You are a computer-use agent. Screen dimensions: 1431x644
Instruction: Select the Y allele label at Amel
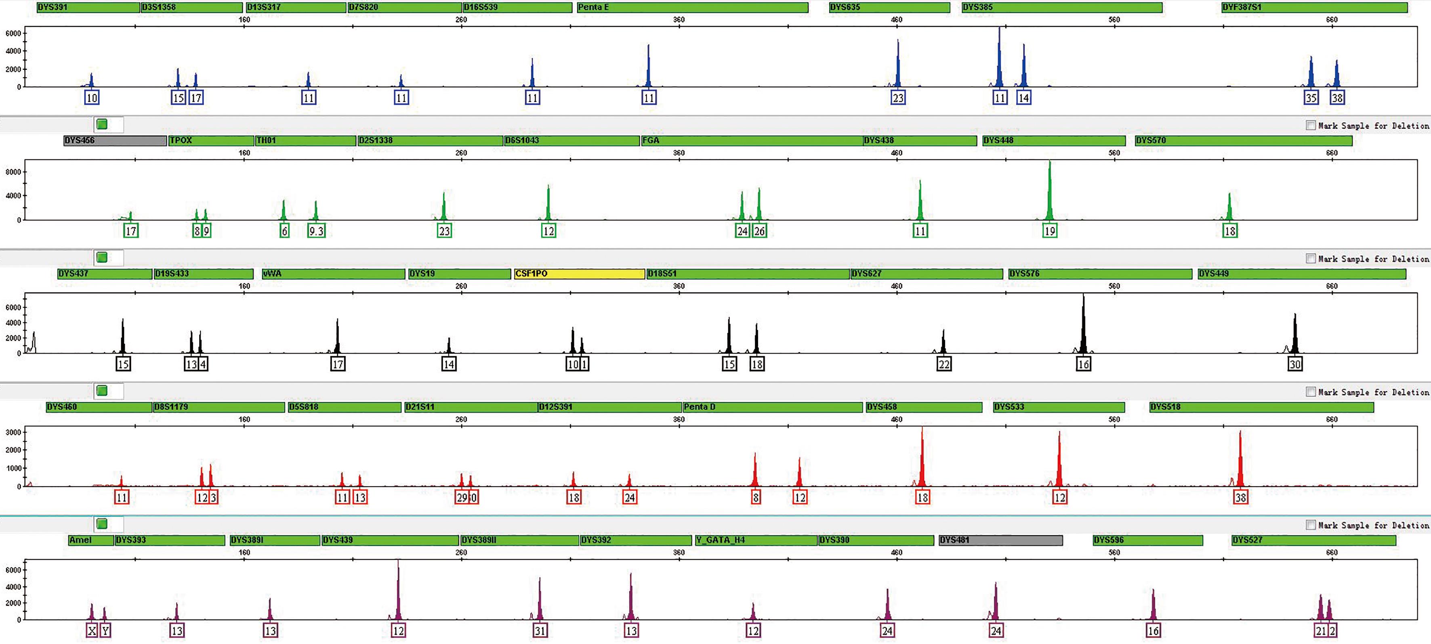(105, 631)
